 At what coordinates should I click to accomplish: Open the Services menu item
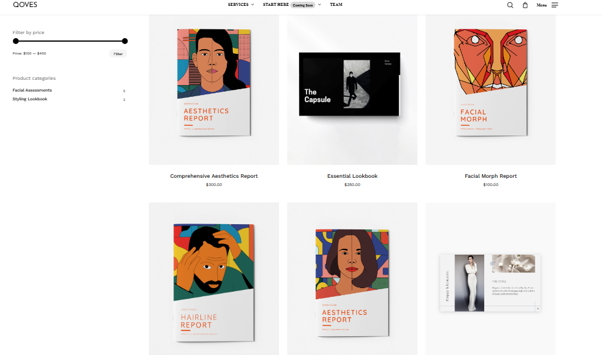(x=238, y=5)
